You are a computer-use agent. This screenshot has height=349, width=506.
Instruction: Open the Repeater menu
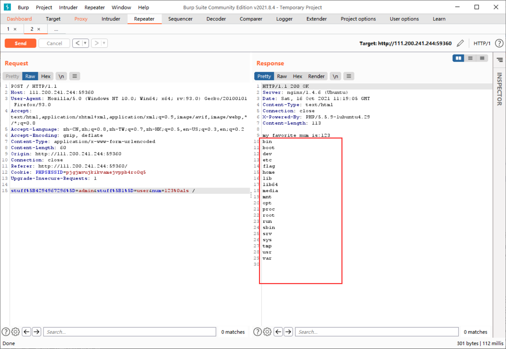[x=95, y=7]
